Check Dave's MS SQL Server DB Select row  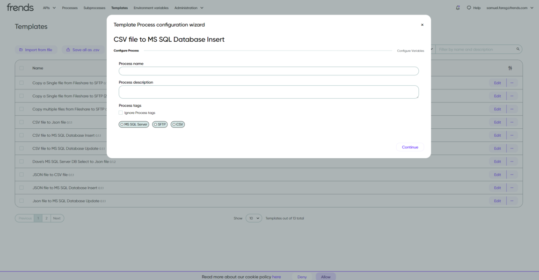22,162
